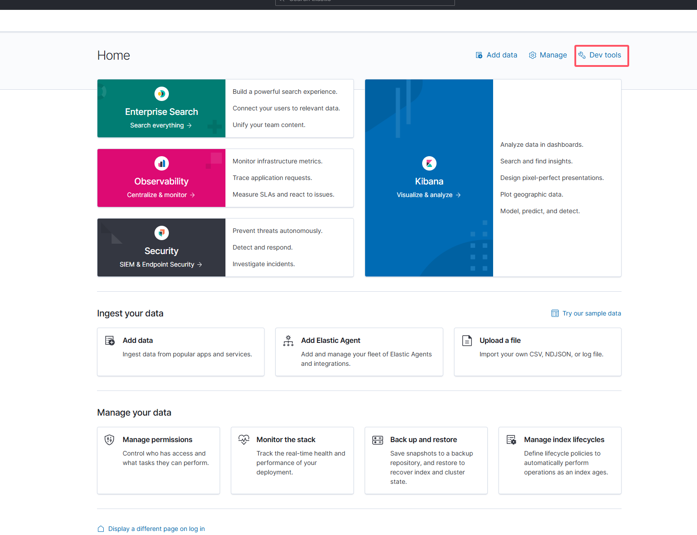
Task: Click the Upload a file document icon
Action: pos(467,341)
